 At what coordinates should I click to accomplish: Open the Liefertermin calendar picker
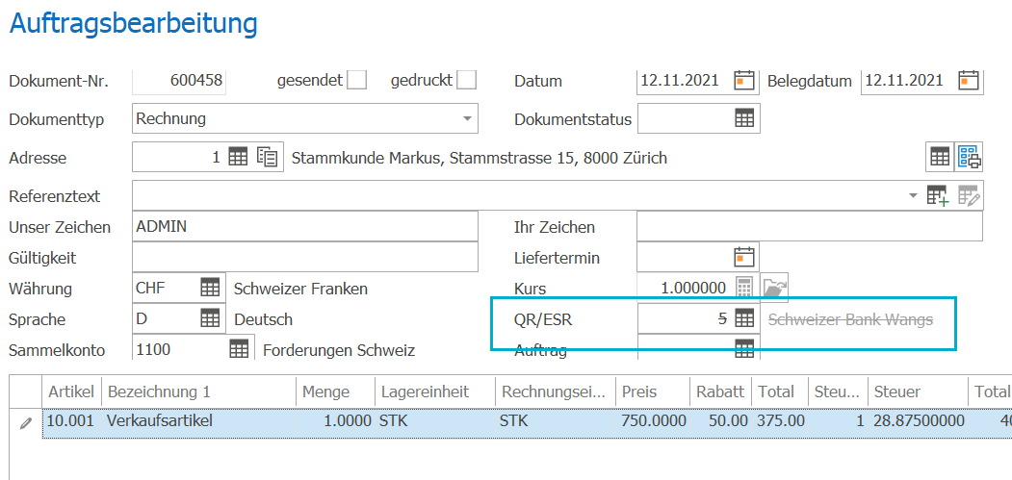(744, 257)
